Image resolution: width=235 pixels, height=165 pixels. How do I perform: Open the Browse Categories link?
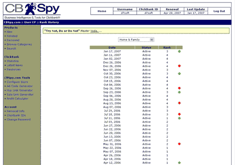click(19, 44)
